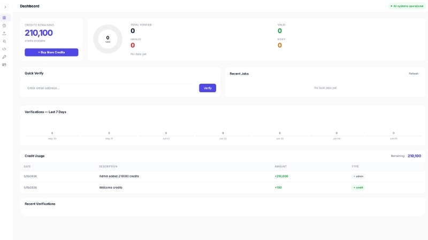
Task: Click the Invalid count value
Action: click(x=133, y=45)
